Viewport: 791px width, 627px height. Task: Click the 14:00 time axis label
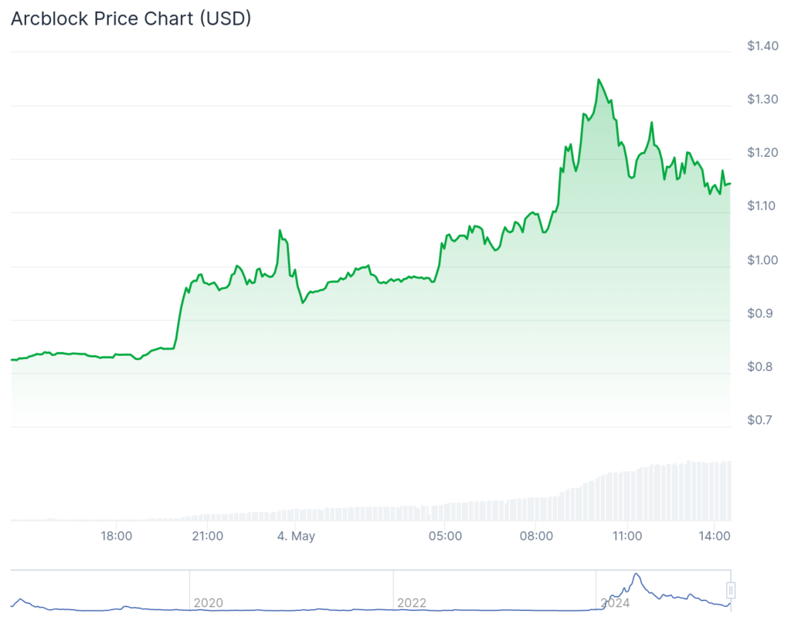(x=715, y=536)
